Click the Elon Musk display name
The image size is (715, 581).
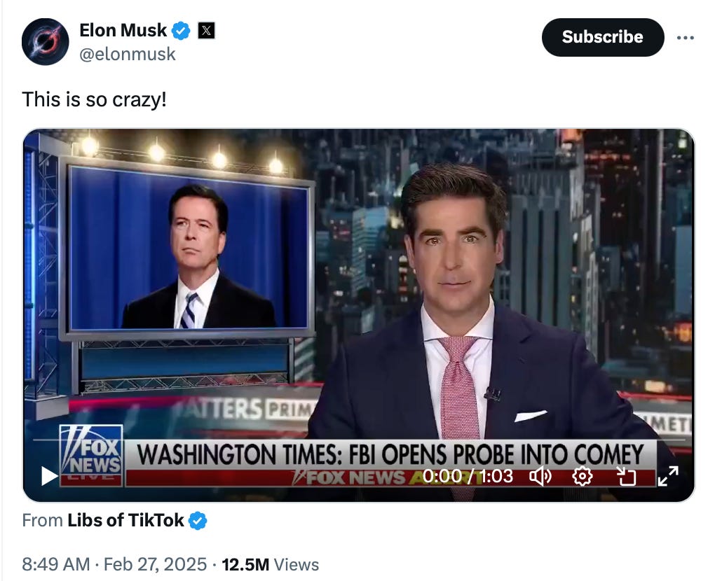coord(123,30)
